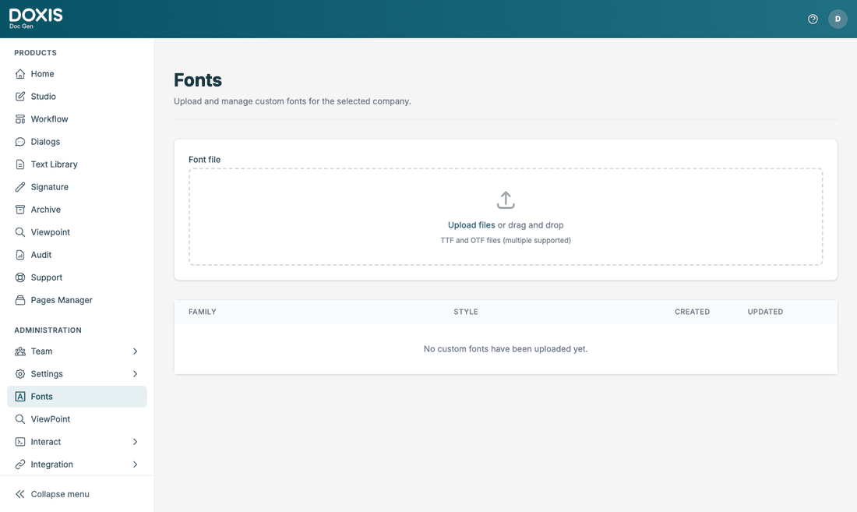
Task: Click the ViewPoint magnifier icon under Administration
Action: [20, 419]
